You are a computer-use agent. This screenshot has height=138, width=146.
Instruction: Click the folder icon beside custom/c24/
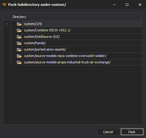pyautogui.click(x=19, y=24)
